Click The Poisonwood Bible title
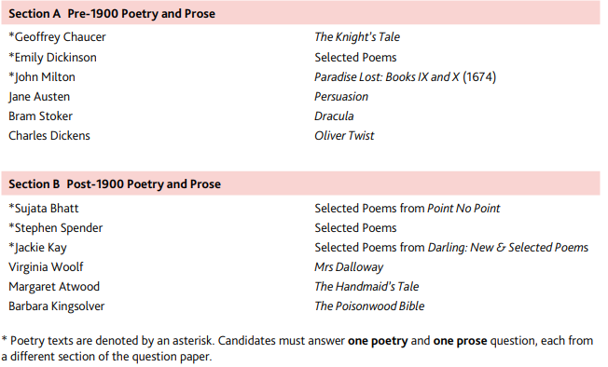Screen dimensions: 608x367 (369, 306)
